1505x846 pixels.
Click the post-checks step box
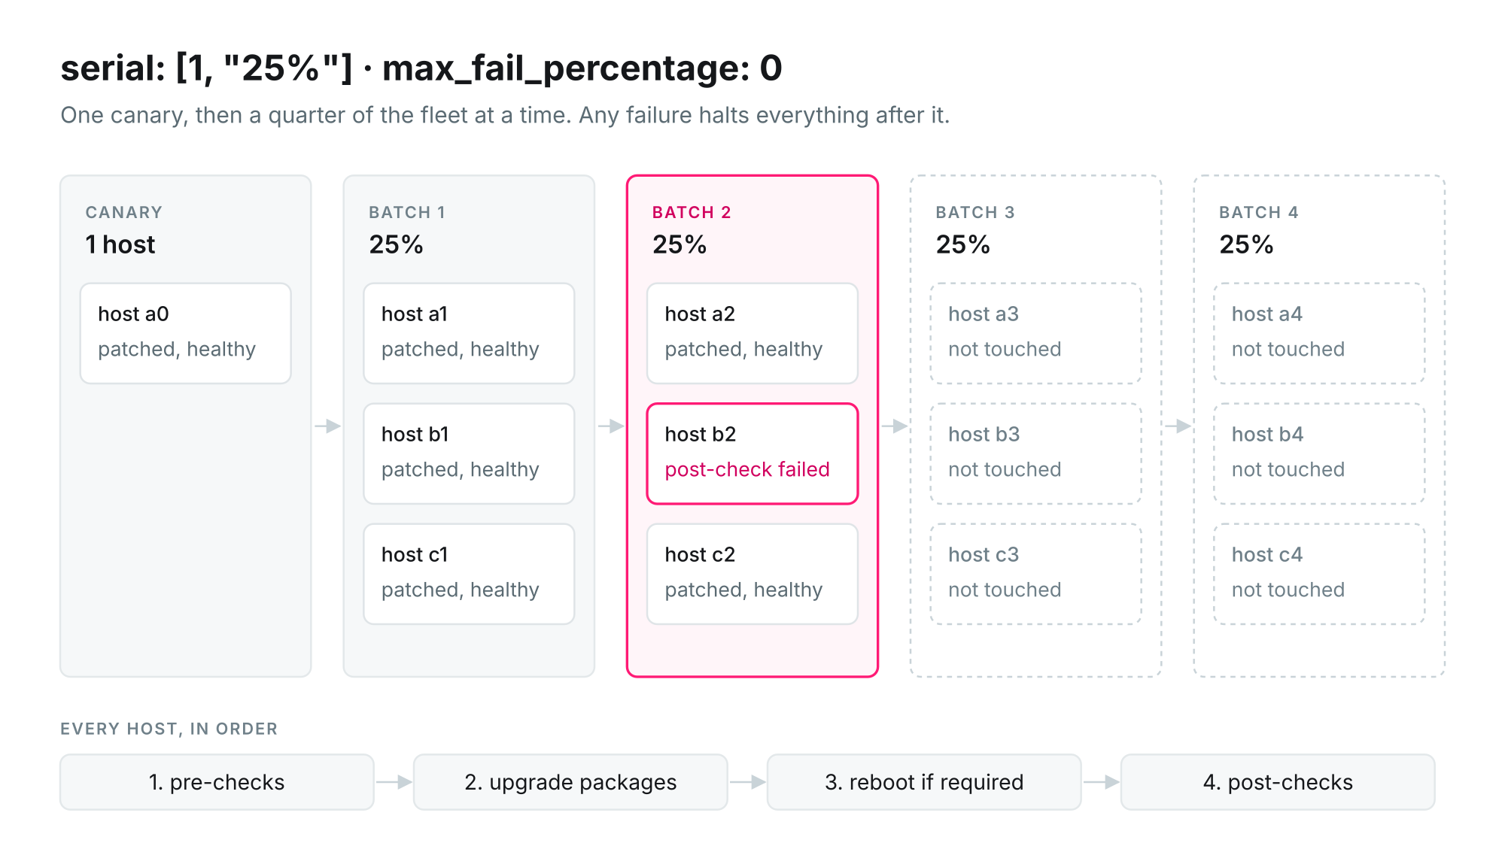[x=1278, y=782]
